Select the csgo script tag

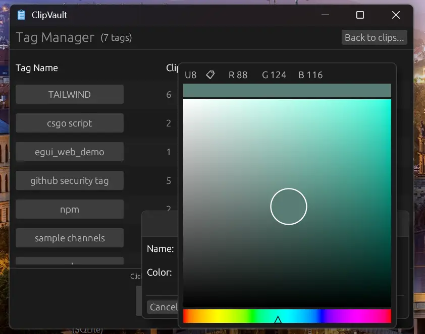point(69,123)
